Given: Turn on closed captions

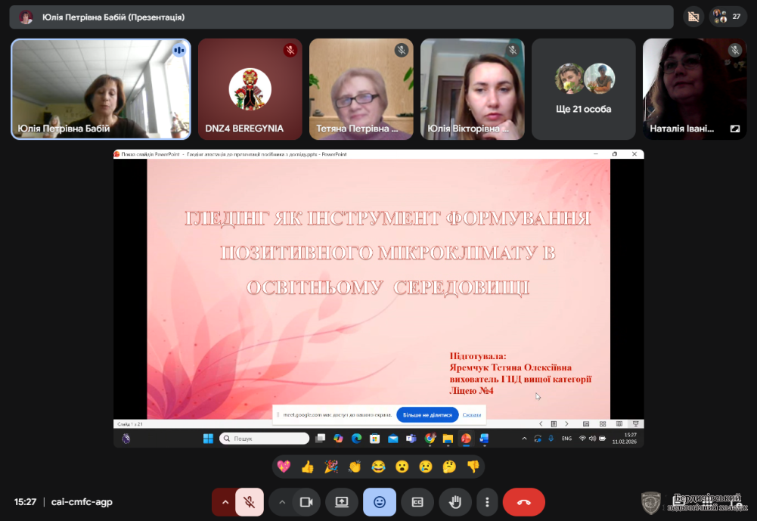Looking at the screenshot, I should 417,502.
